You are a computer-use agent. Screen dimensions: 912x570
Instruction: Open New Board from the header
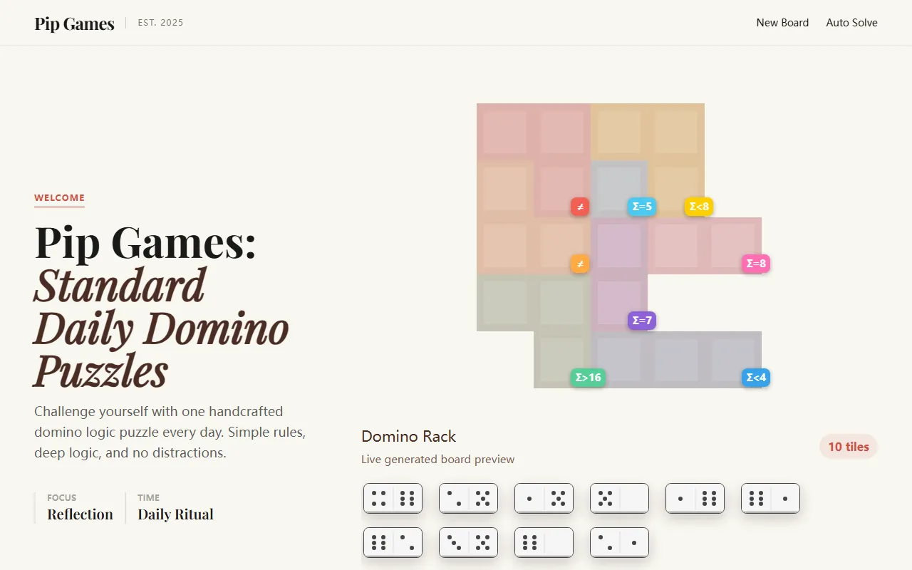782,23
